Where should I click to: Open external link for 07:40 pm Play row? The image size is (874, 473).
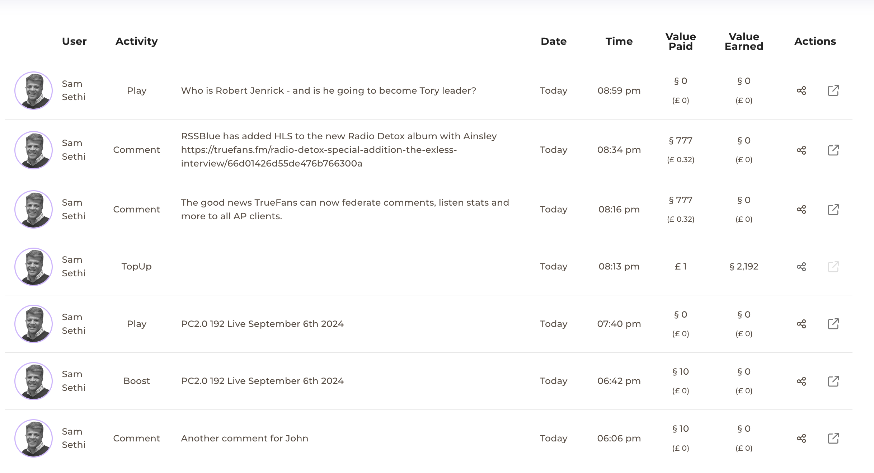(833, 324)
